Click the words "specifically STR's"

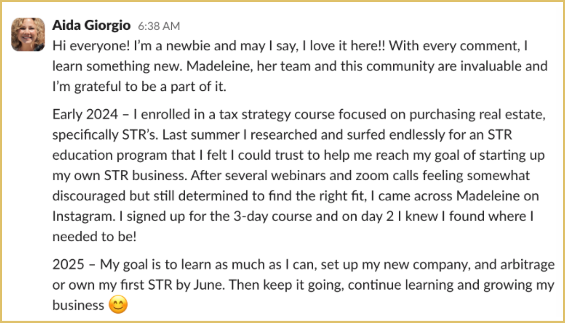(105, 135)
